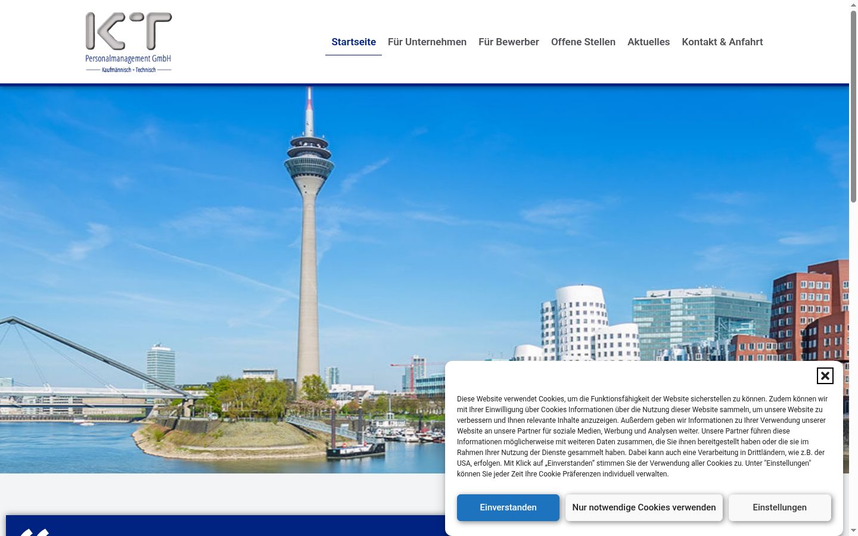Choose Nur notwendige Cookies verwenden
Viewport: 858px width, 536px height.
point(644,507)
